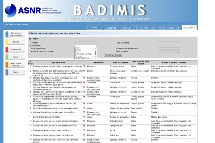The height and width of the screenshot is (143, 215).
Task: Open PDF icon for fiche 16
Action: [x=84, y=140]
